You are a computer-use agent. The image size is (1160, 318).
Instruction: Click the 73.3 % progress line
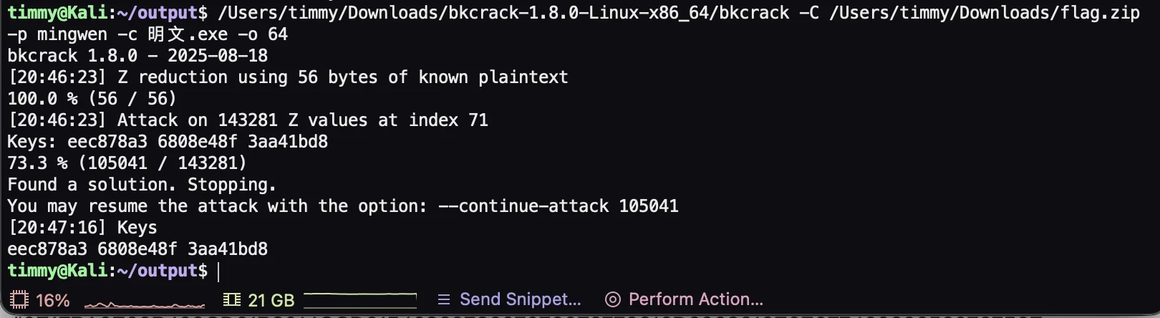127,163
